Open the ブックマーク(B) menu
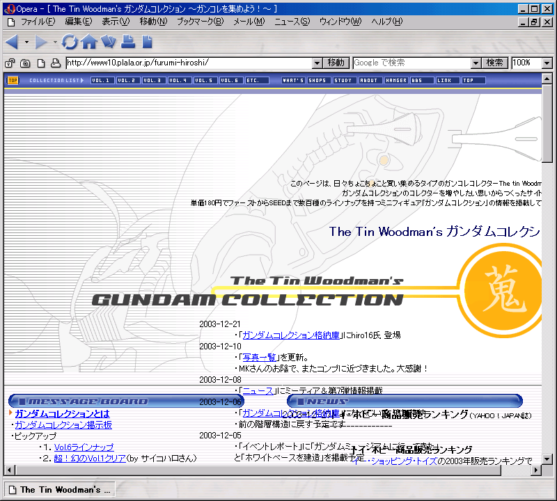 pos(201,22)
